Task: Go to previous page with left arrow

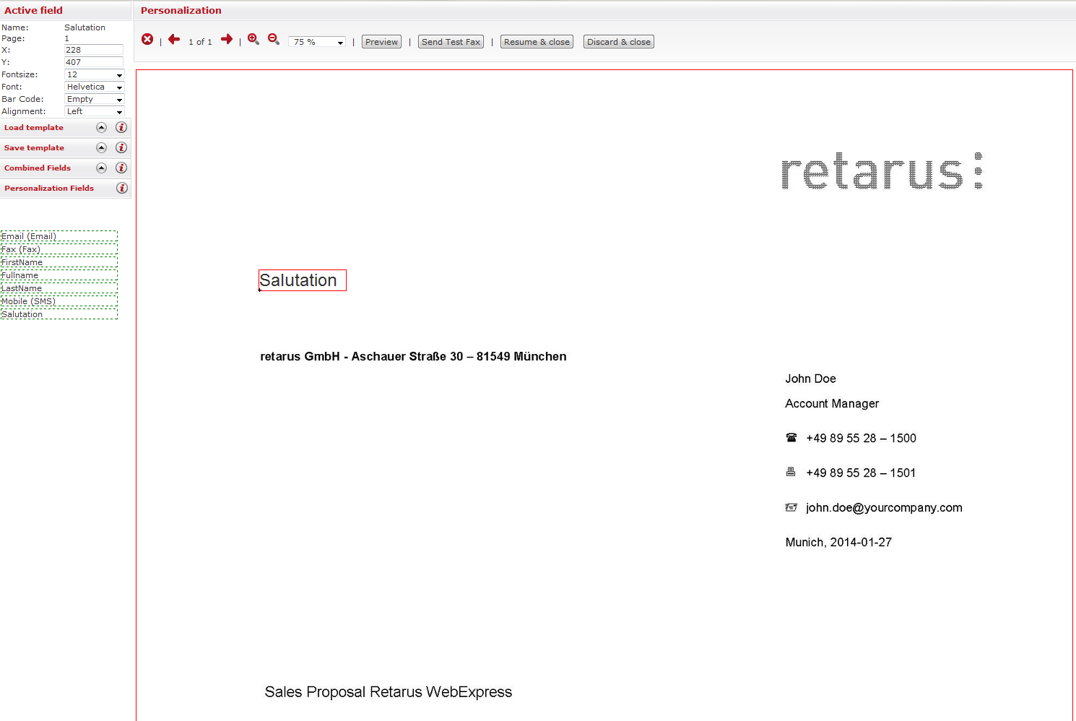Action: point(174,40)
